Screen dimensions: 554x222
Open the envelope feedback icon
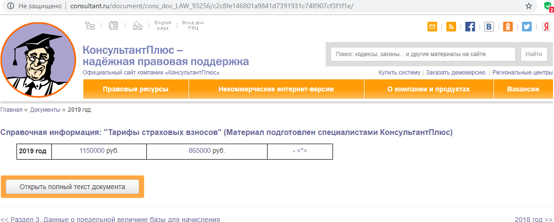coord(138,25)
